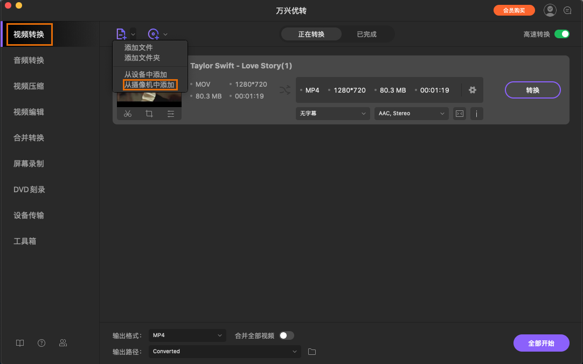Viewport: 583px width, 364px height.
Task: Disable the 高速转换 toggle
Action: click(562, 33)
